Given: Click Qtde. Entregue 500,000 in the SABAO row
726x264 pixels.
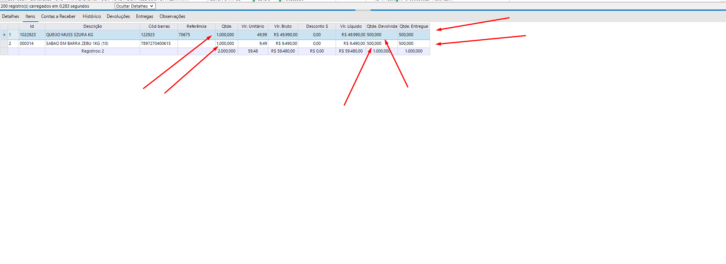Looking at the screenshot, I should (x=414, y=43).
